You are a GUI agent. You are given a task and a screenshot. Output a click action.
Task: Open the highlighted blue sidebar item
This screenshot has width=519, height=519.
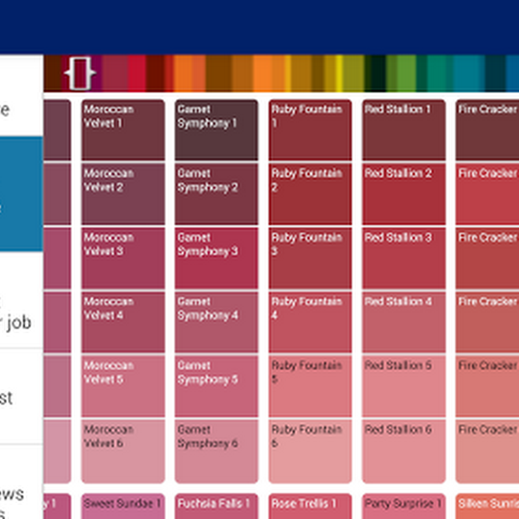pyautogui.click(x=21, y=194)
